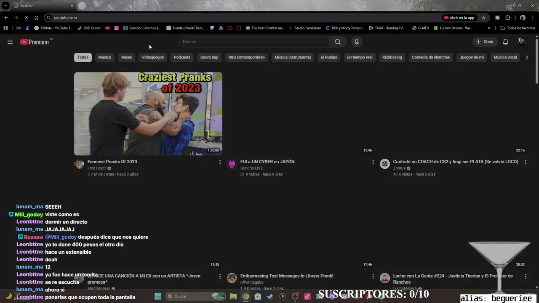The width and height of the screenshot is (539, 303).
Task: Open the Fred Beyer channel link
Action: coord(97,168)
